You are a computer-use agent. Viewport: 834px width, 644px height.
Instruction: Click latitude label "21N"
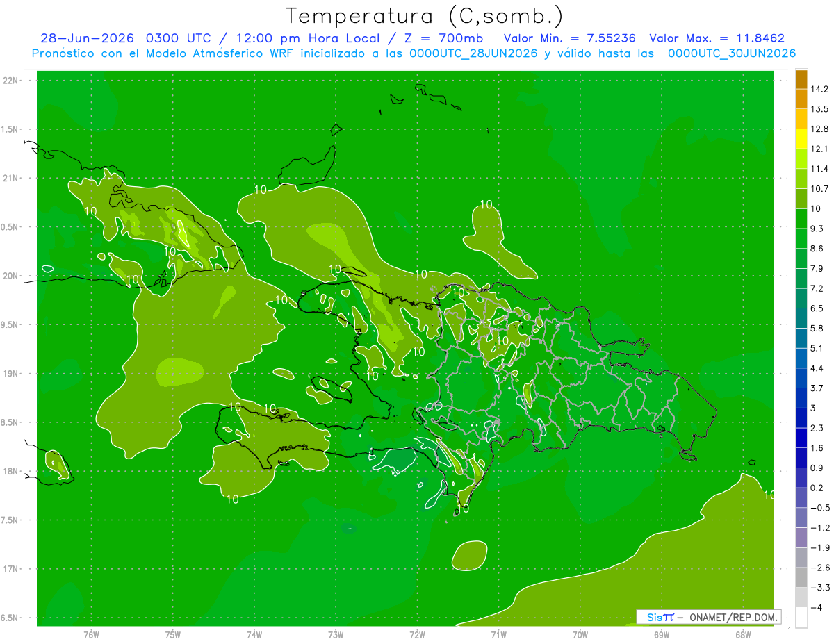pyautogui.click(x=10, y=178)
